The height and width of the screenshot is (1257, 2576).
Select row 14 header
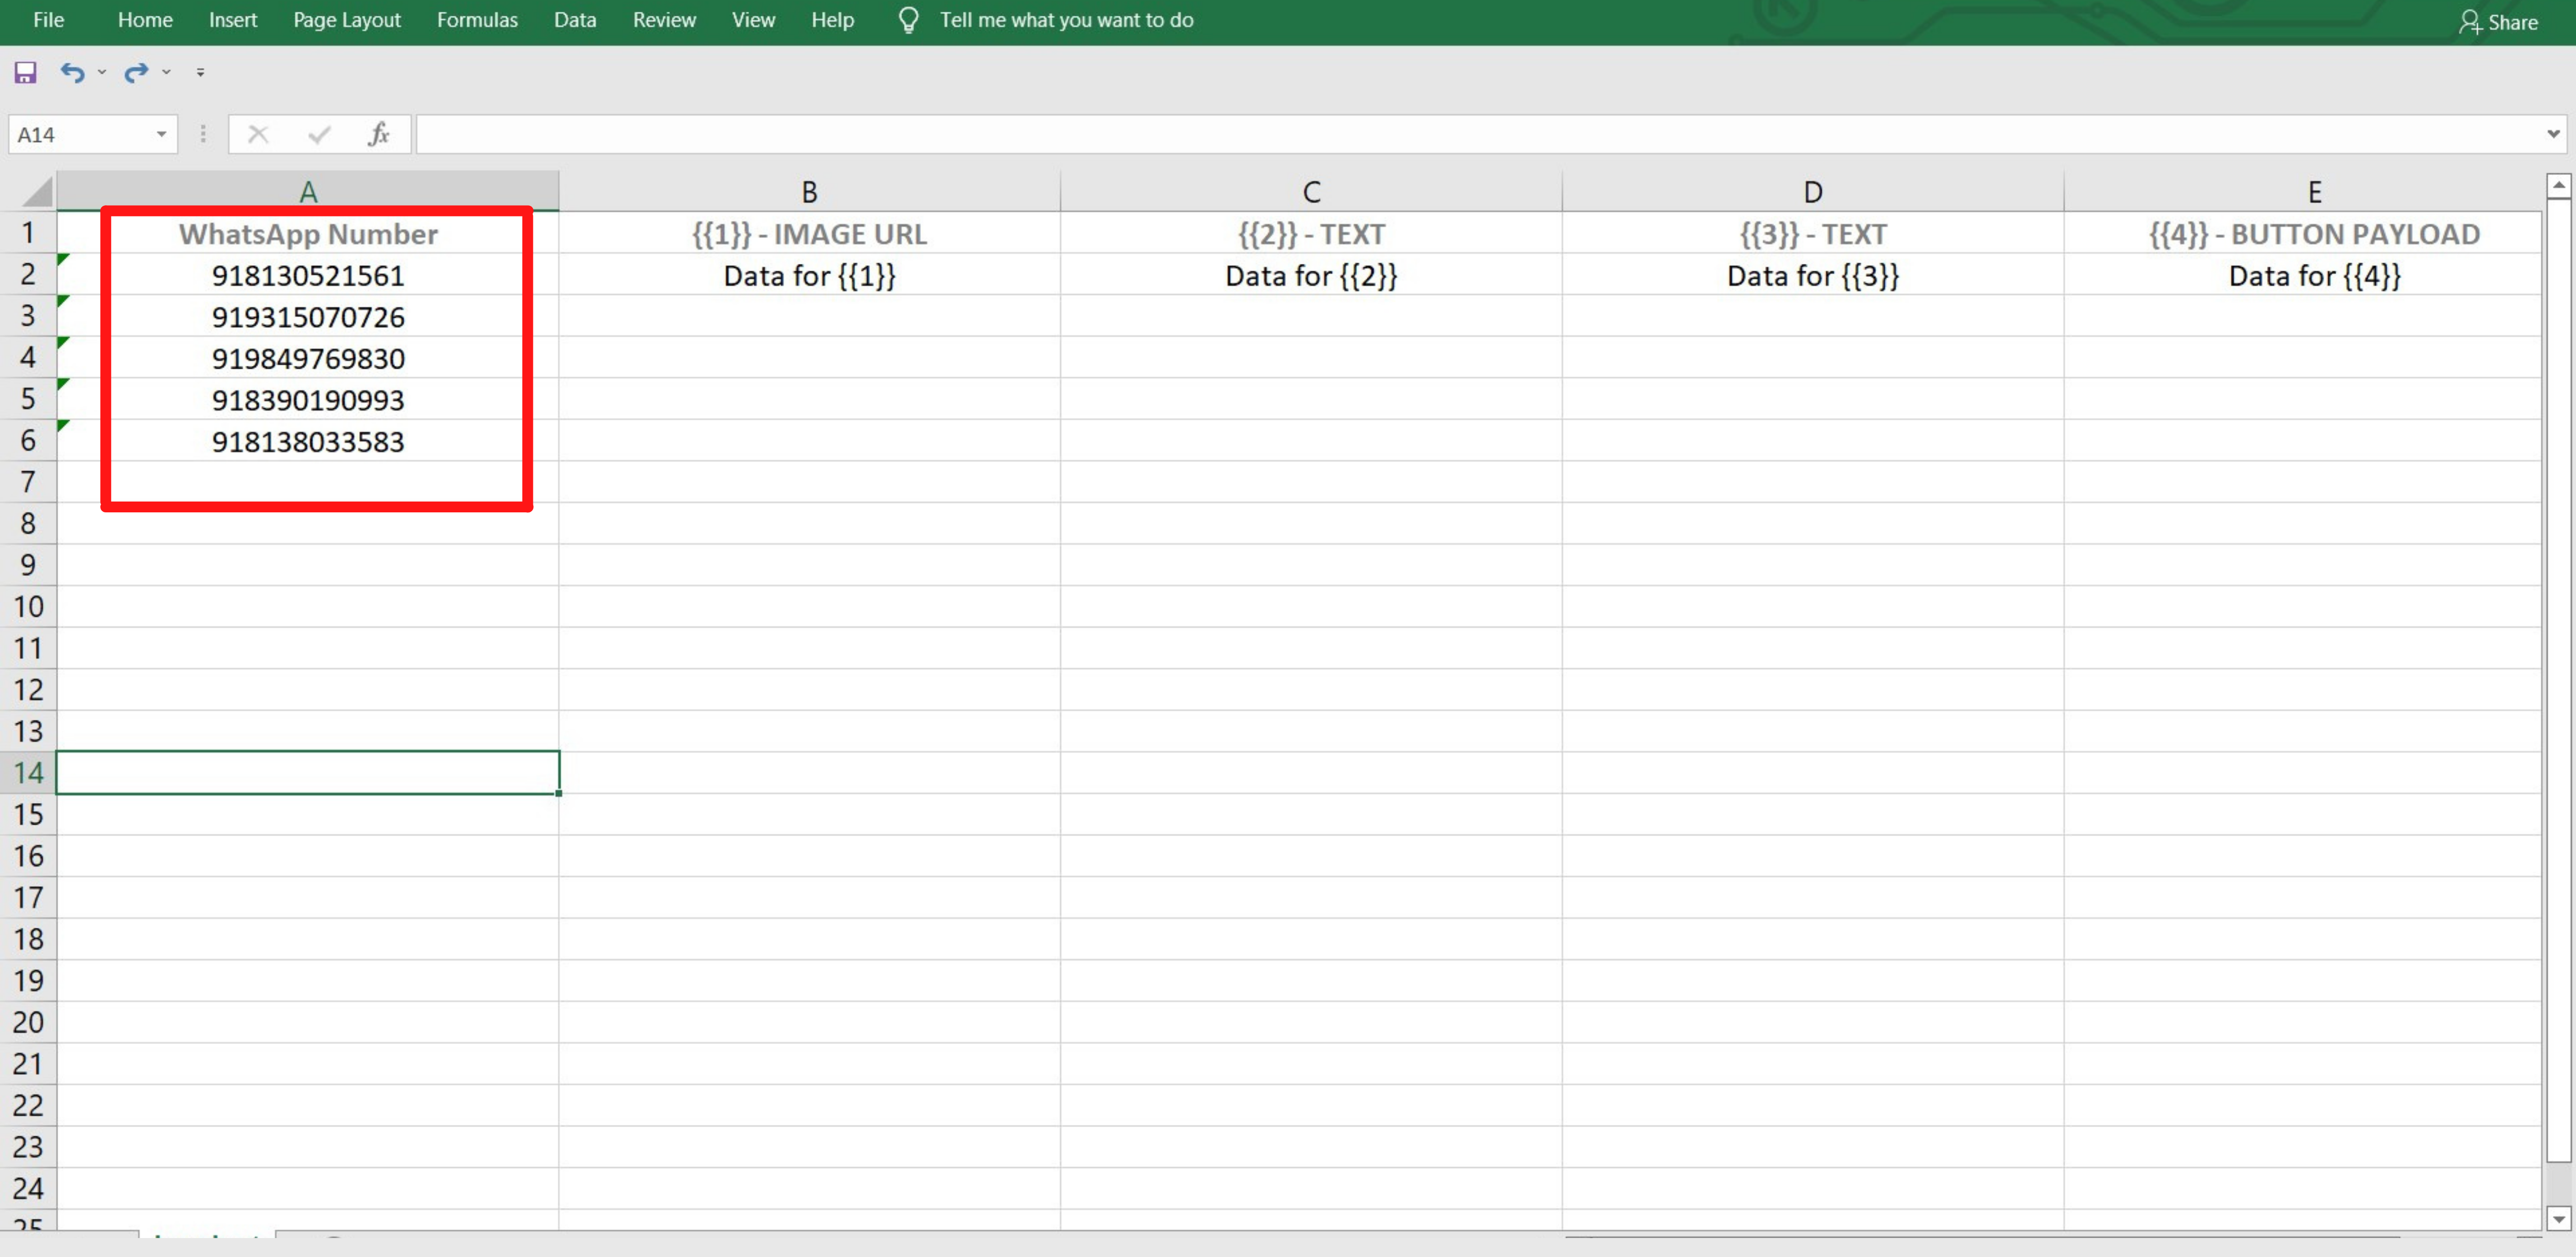point(28,773)
